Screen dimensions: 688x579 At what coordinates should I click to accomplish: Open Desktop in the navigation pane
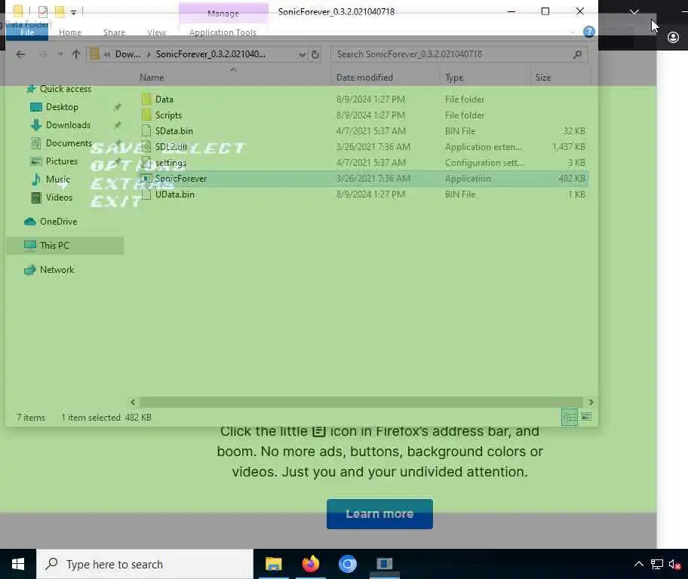62,107
